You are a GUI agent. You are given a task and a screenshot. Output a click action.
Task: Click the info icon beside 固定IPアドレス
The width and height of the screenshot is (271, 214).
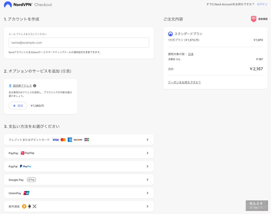35,86
